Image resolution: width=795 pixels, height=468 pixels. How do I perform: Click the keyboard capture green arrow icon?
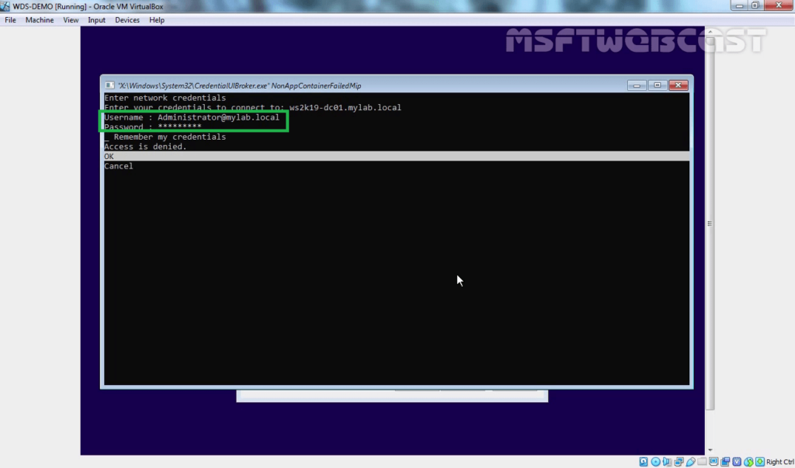(760, 462)
